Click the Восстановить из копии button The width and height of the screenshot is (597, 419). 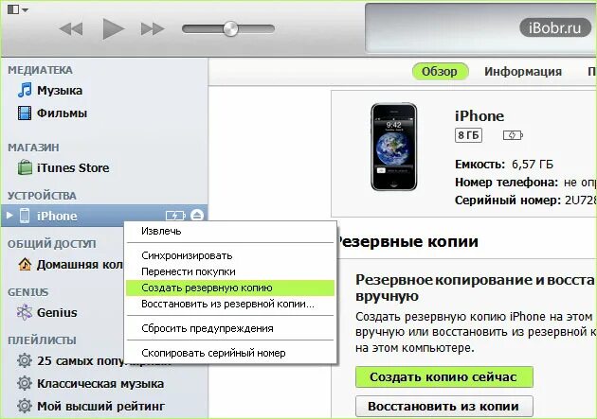click(x=443, y=406)
